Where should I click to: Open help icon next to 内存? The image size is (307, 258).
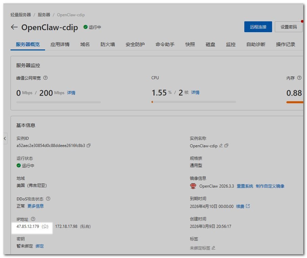pos(299,78)
